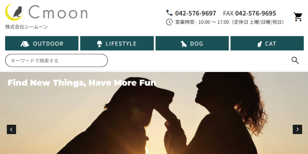Select the DOG category tab
This screenshot has height=154, width=308.
(192, 43)
